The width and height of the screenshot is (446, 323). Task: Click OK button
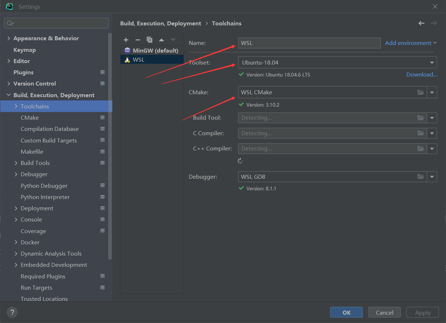click(x=347, y=312)
